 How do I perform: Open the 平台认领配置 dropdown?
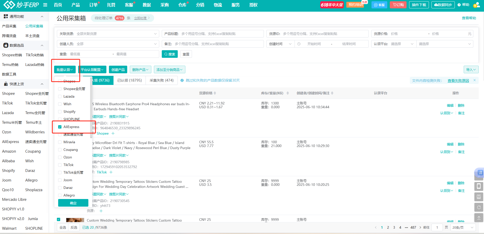click(x=92, y=70)
